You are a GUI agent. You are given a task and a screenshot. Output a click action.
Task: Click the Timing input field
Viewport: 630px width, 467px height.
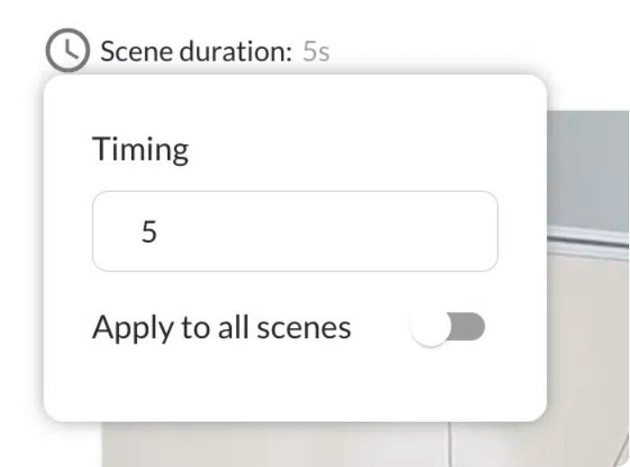pyautogui.click(x=295, y=232)
